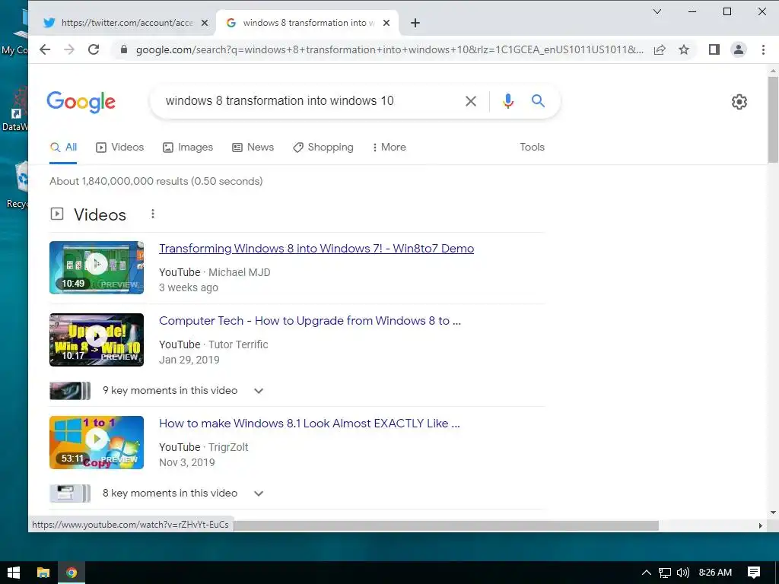Click the Videos section heading
This screenshot has width=779, height=584.
[100, 214]
